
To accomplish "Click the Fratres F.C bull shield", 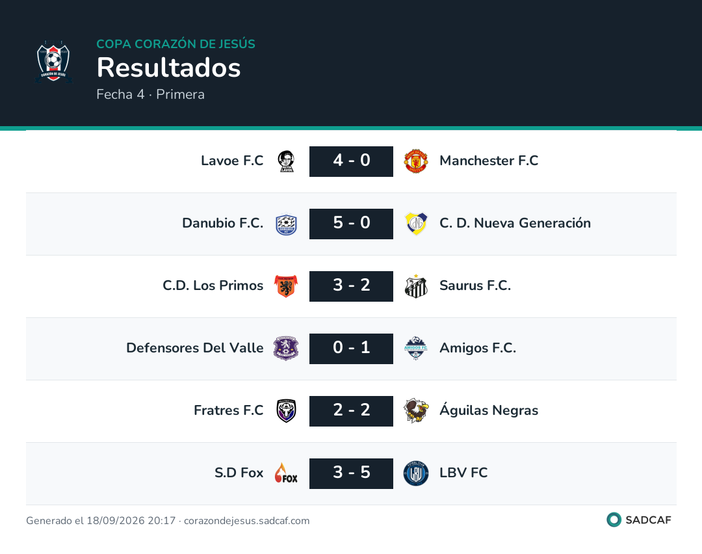I will [286, 411].
